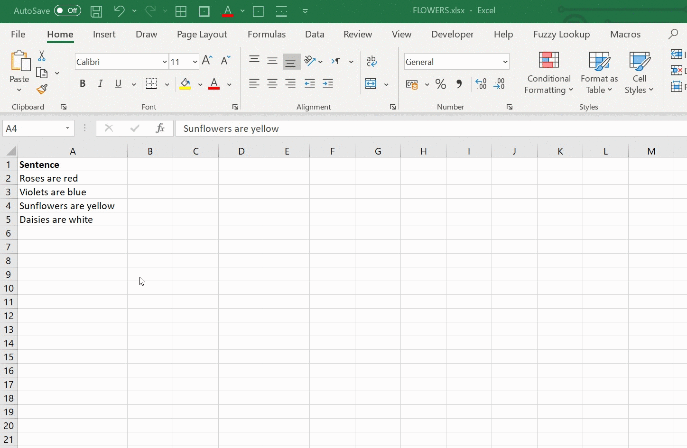The image size is (687, 448).
Task: Click the Cut scissors icon
Action: point(42,56)
